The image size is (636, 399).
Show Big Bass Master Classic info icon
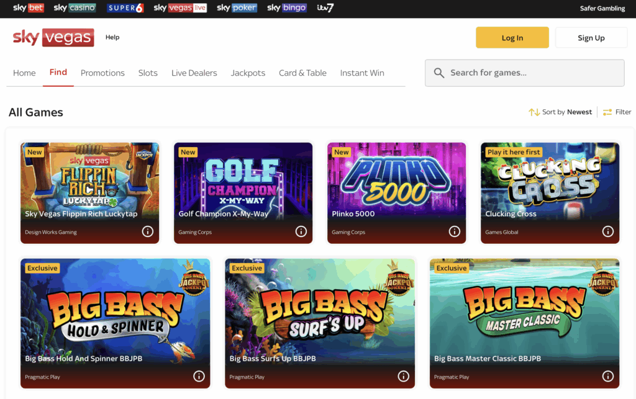pos(607,376)
